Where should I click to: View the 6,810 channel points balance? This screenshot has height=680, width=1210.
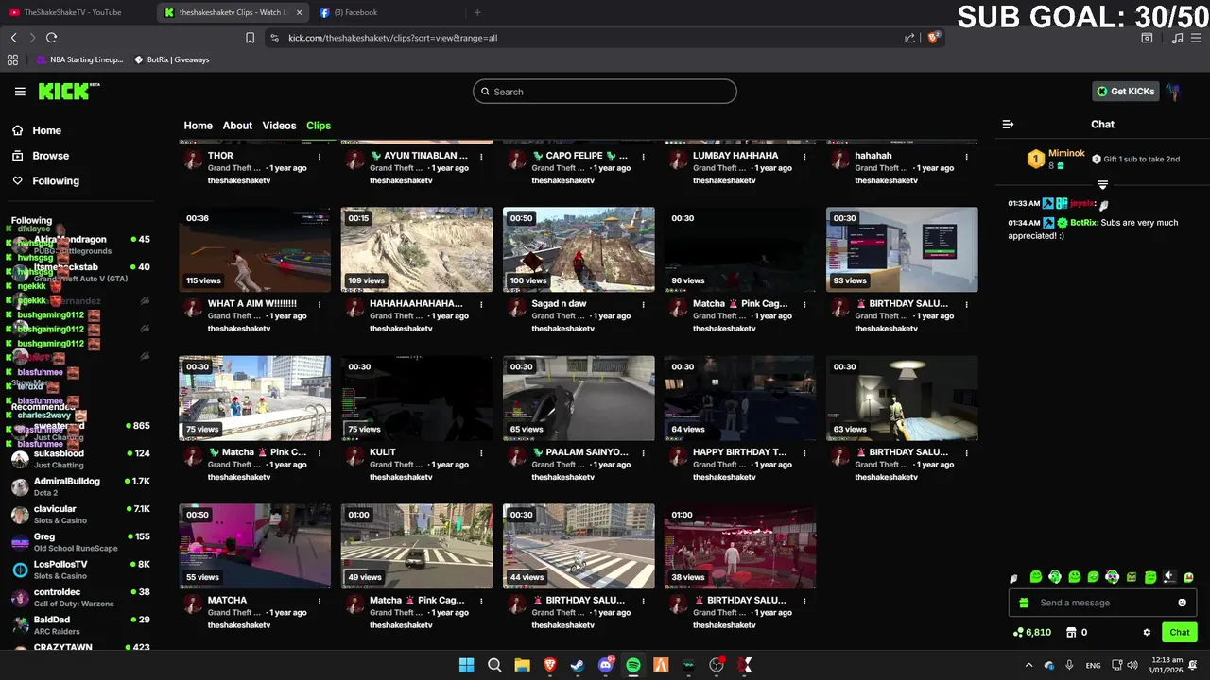[1031, 633]
